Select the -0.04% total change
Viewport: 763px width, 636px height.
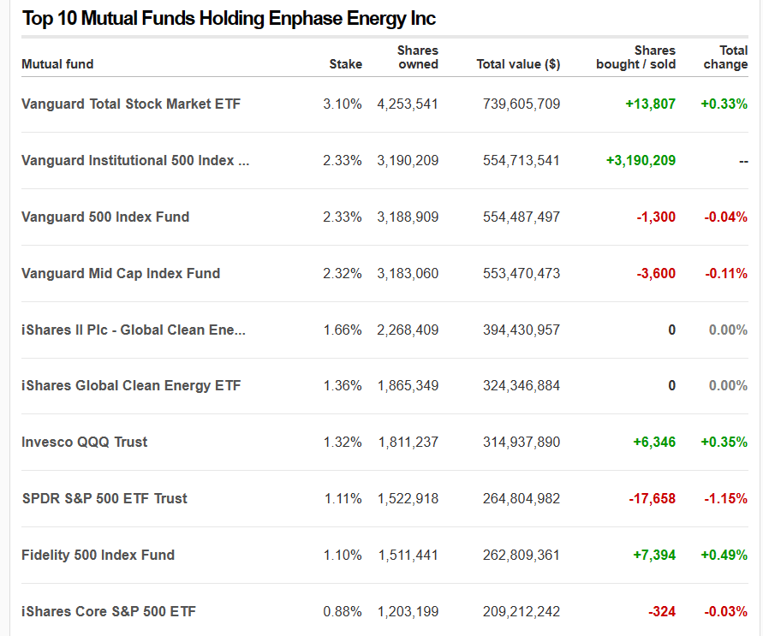tap(725, 217)
